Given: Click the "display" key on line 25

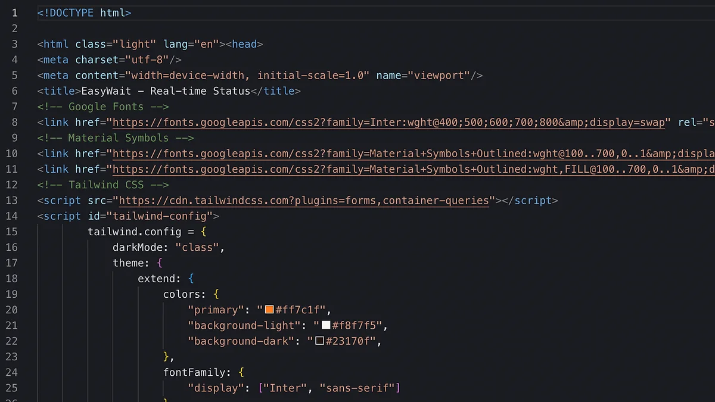Looking at the screenshot, I should pos(216,388).
